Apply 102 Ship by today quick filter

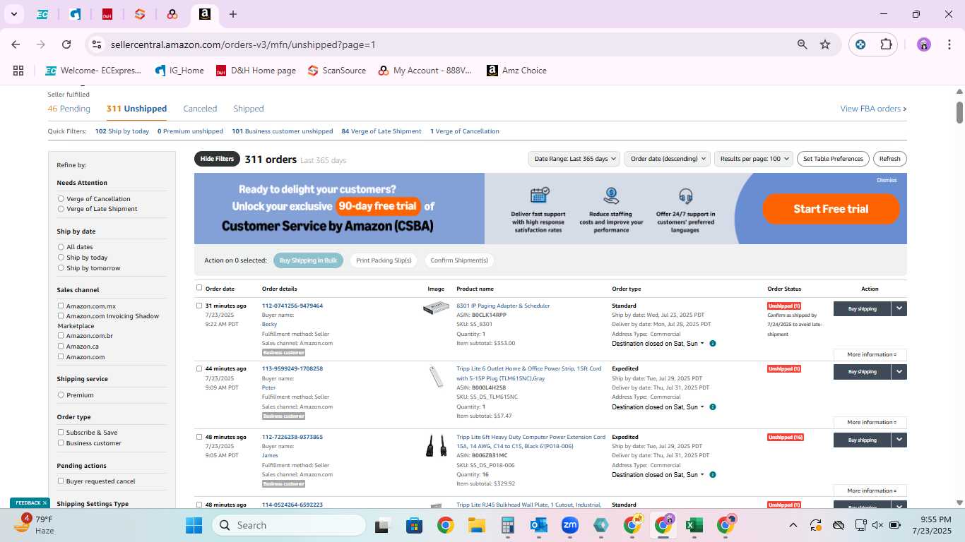pyautogui.click(x=122, y=131)
